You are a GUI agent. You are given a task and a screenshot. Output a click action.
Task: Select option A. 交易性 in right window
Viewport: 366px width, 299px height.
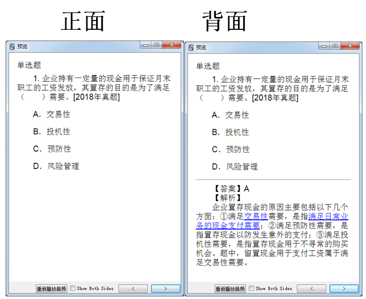point(230,115)
